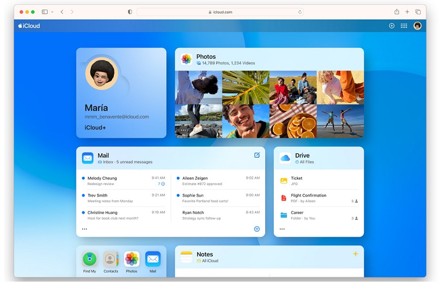Open account menu via profile avatar
442x282 pixels.
click(x=418, y=26)
